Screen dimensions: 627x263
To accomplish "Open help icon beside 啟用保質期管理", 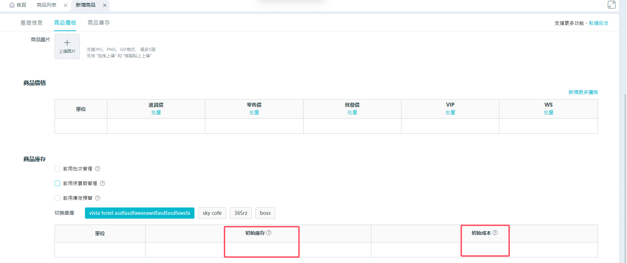I will pyautogui.click(x=102, y=183).
